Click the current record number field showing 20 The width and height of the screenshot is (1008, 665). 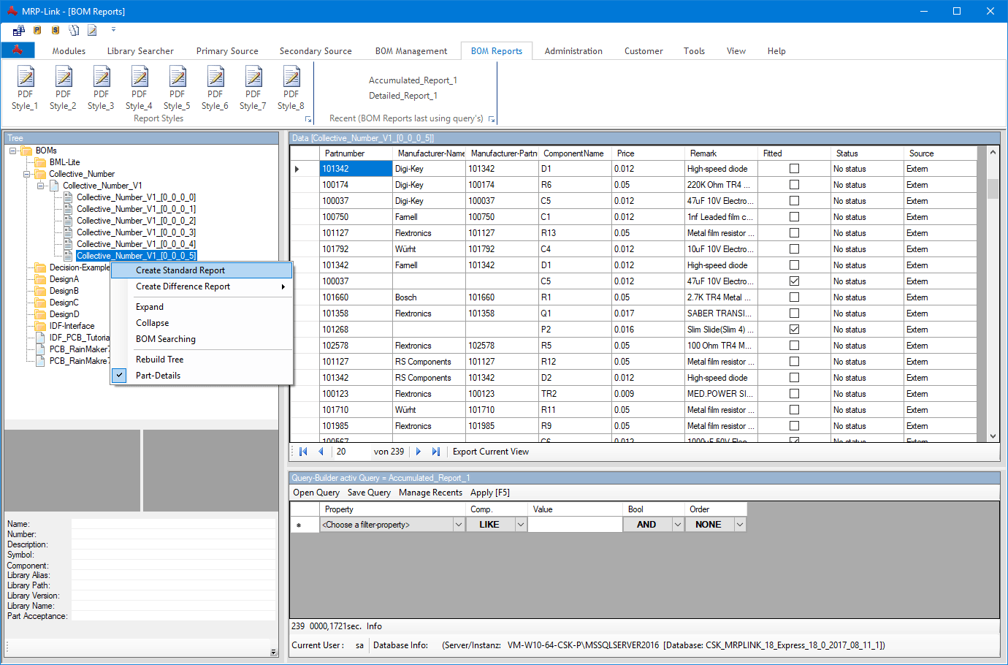pos(351,452)
